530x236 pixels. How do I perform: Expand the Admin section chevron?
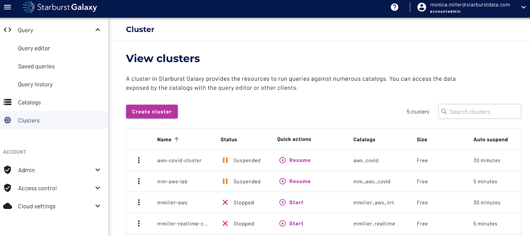tap(98, 170)
